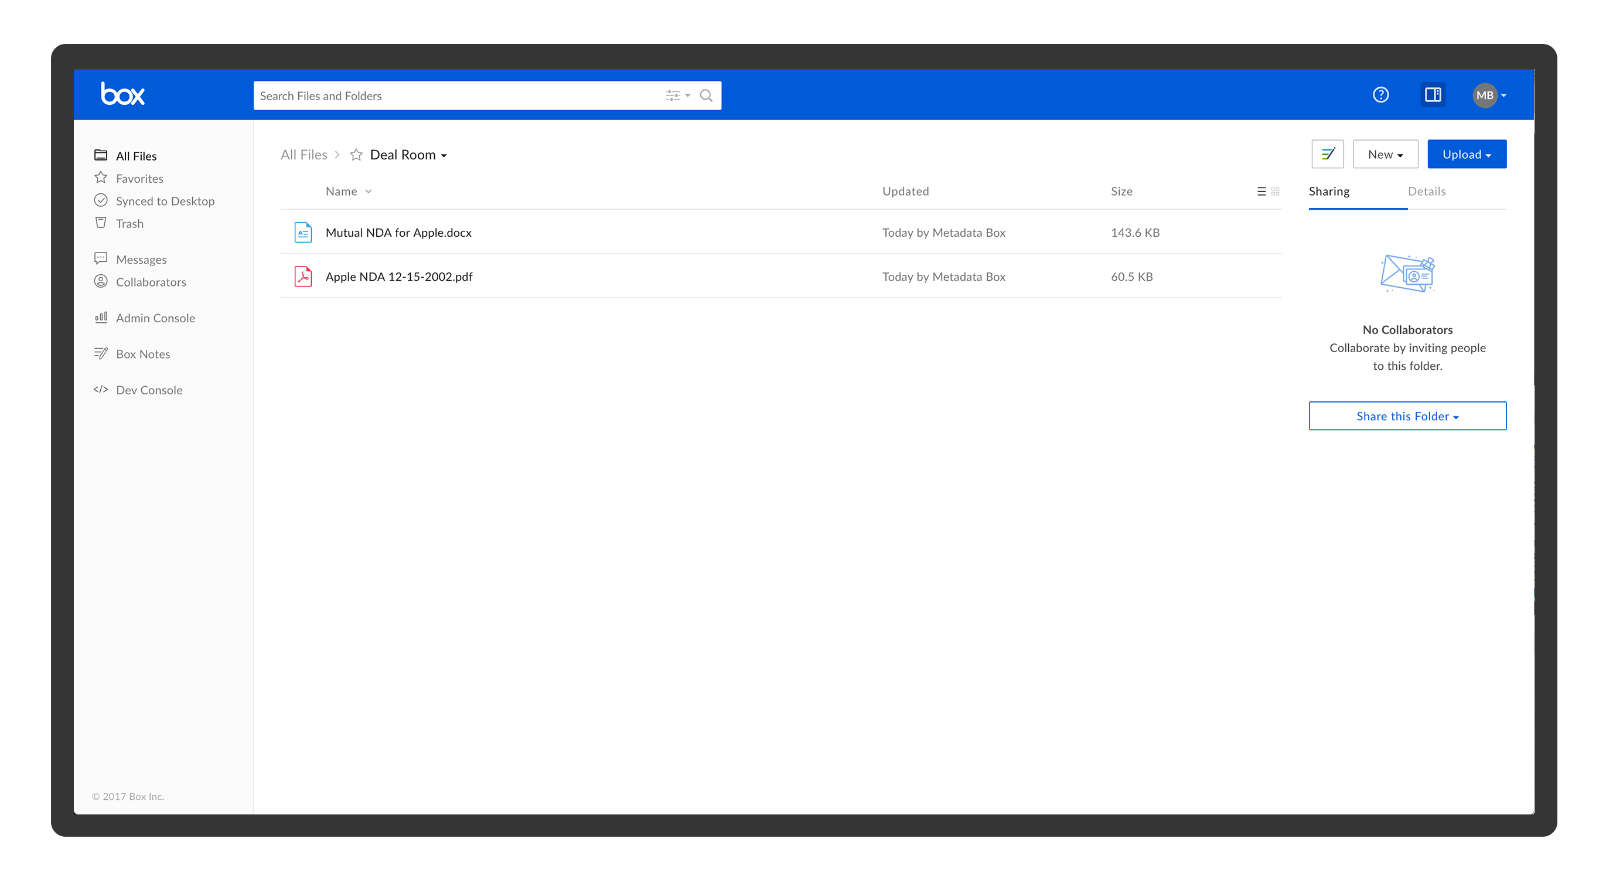Screen dimensions: 1606x883
Task: Toggle the collapsed sidebar panel icon in header
Action: pyautogui.click(x=1432, y=95)
